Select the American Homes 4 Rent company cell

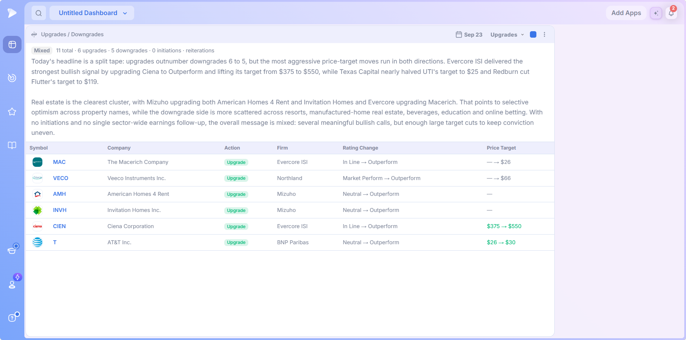[x=138, y=194]
